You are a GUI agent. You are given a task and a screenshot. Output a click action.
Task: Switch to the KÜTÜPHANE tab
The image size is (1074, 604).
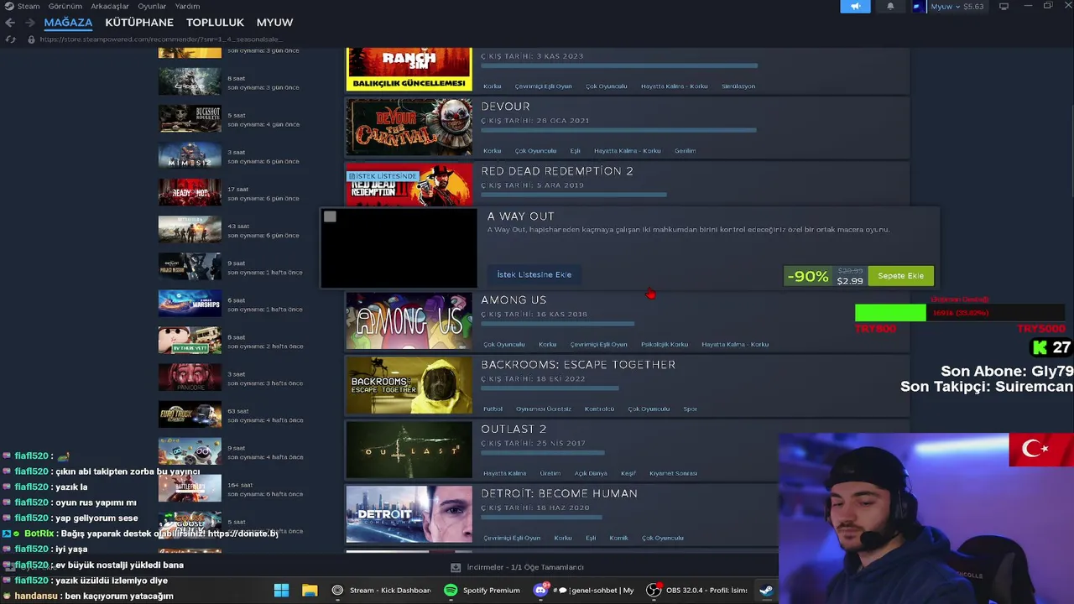139,23
